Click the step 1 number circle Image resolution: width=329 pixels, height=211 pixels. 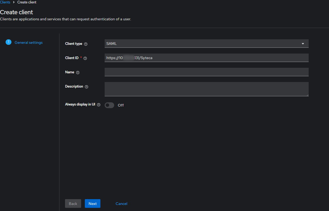(8, 42)
